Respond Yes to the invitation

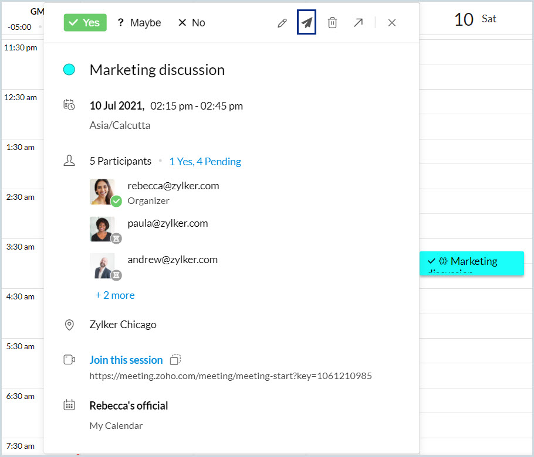coord(85,23)
